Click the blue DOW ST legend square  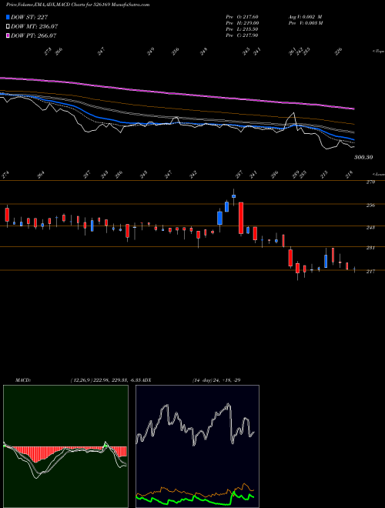[x=8, y=17]
